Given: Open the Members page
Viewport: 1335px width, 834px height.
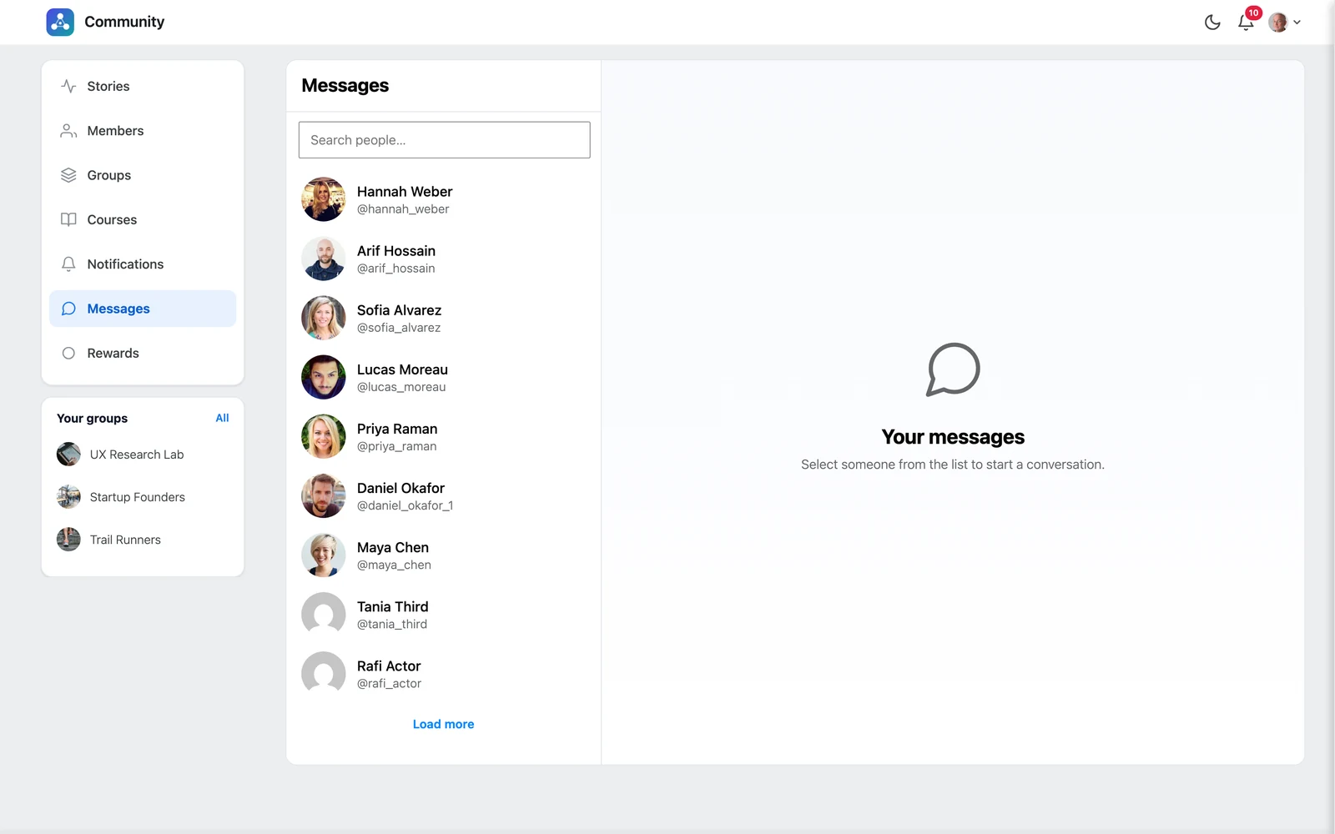Looking at the screenshot, I should pos(143,131).
